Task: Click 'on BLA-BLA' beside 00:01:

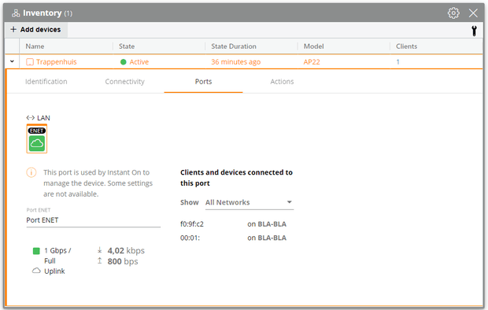Action: tap(267, 238)
